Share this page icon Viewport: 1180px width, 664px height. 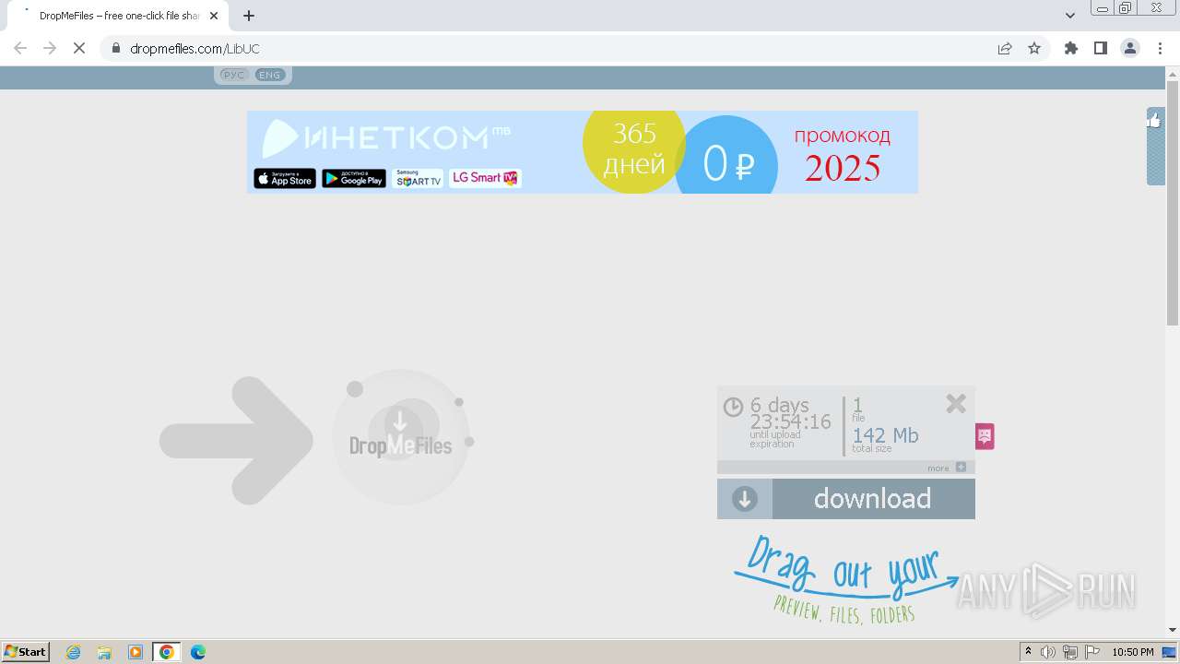1005,48
